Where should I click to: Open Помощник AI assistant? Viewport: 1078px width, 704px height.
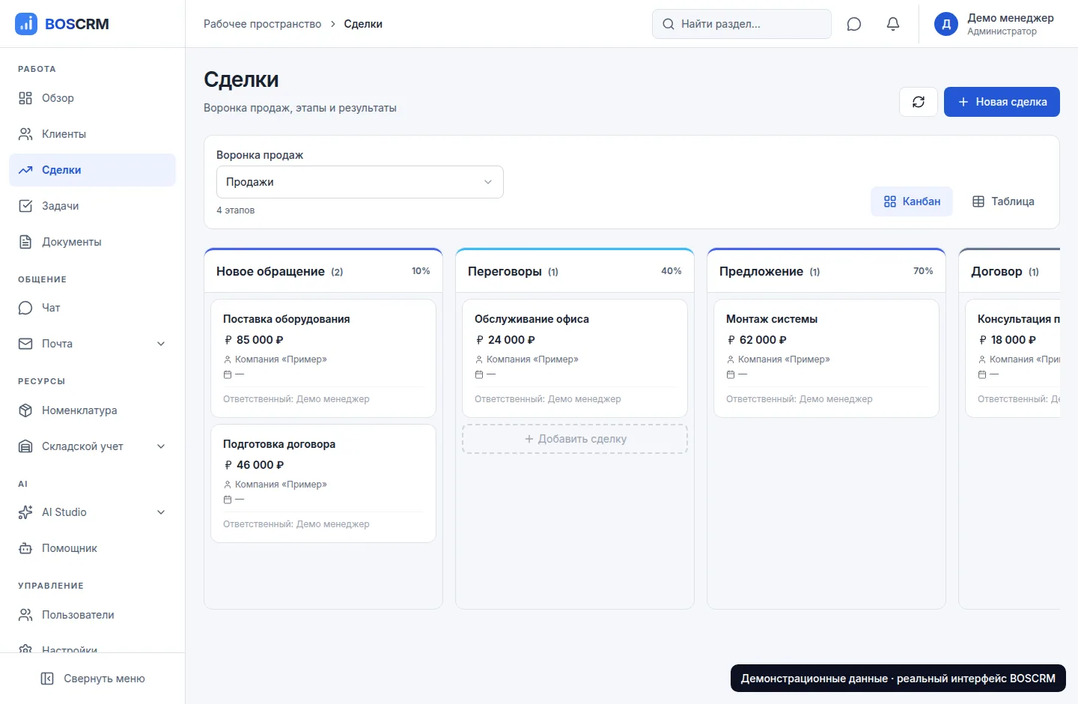92,548
